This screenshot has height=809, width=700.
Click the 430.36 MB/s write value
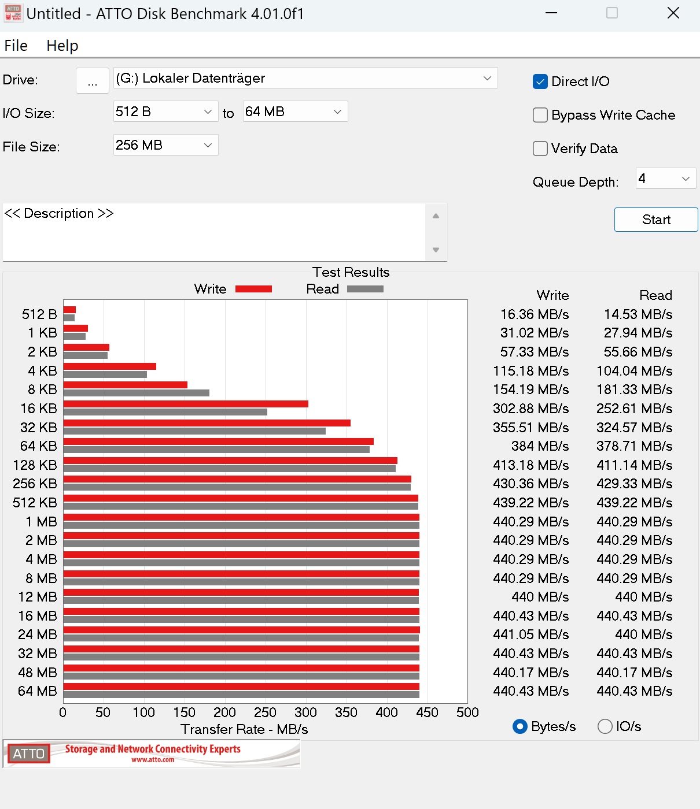coord(531,484)
